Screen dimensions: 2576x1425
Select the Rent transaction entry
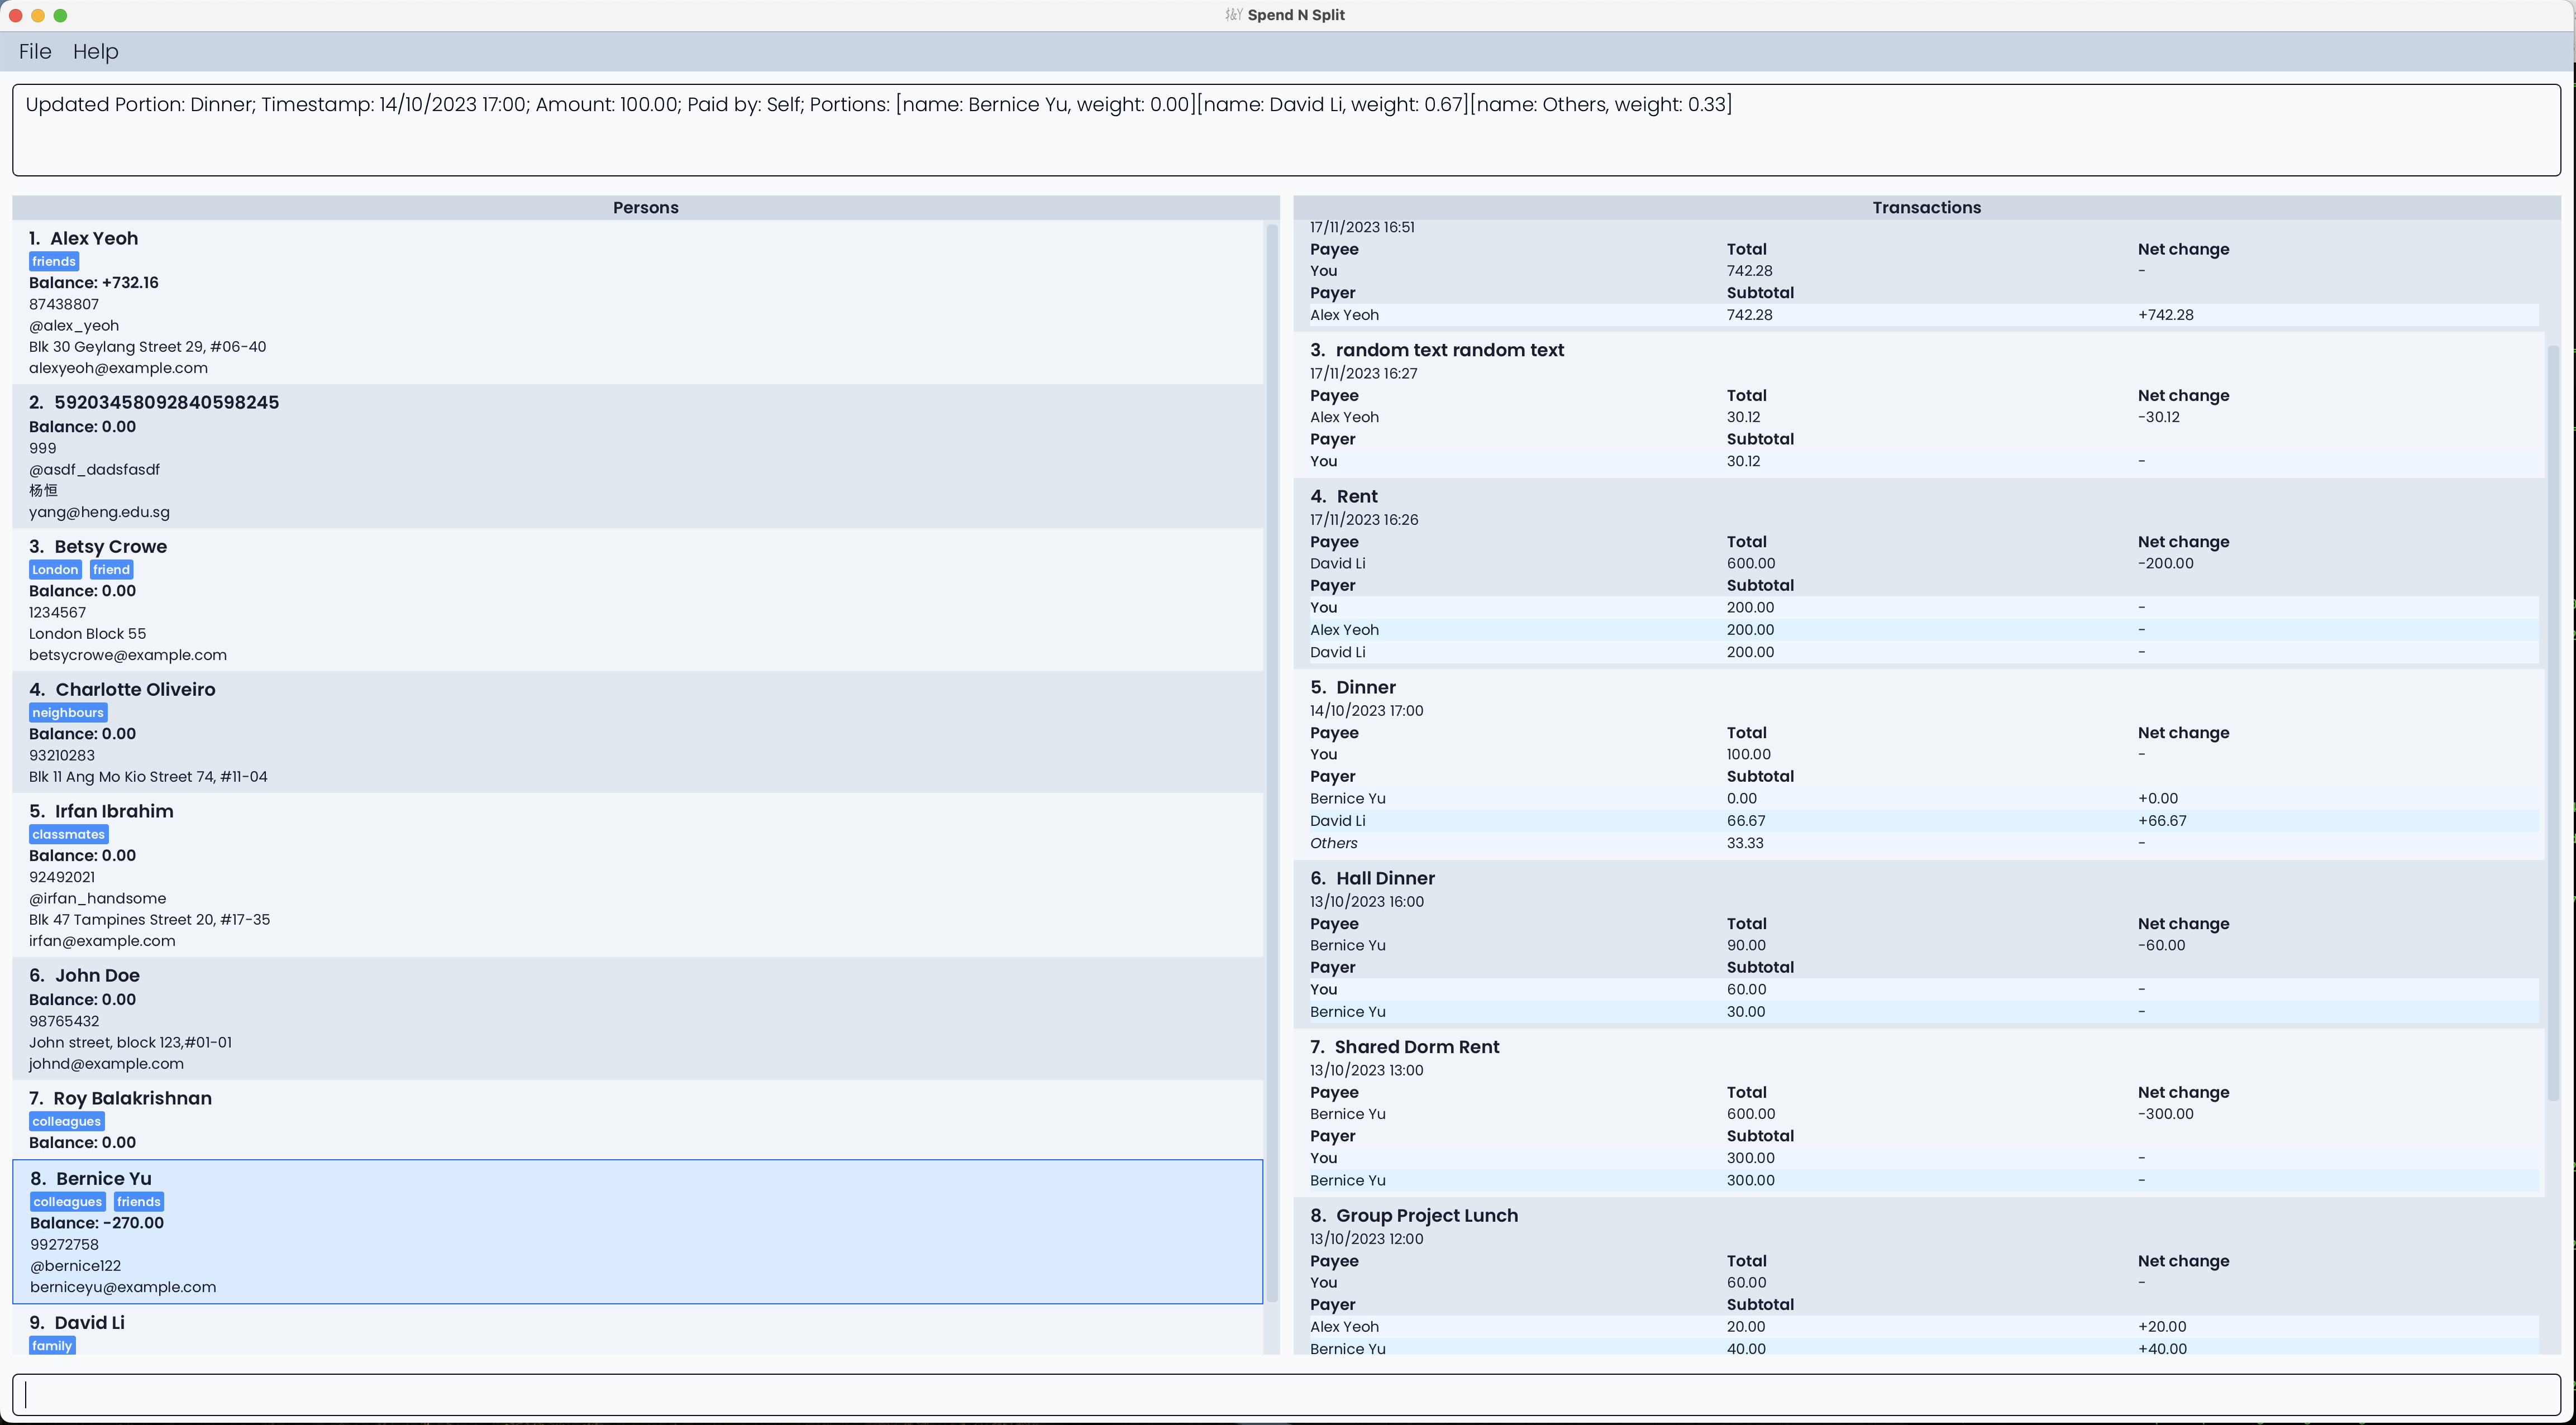point(1357,497)
